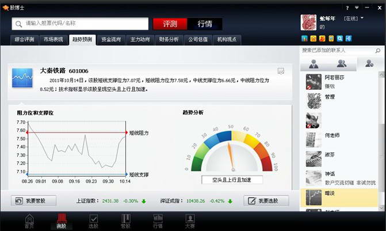Click the help question mark icon
This screenshot has height=231, width=386.
point(347,8)
